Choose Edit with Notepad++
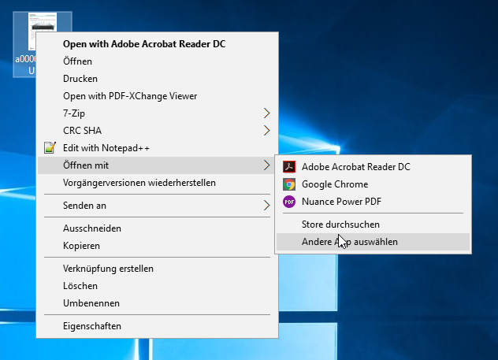The image size is (498, 360). pyautogui.click(x=158, y=148)
